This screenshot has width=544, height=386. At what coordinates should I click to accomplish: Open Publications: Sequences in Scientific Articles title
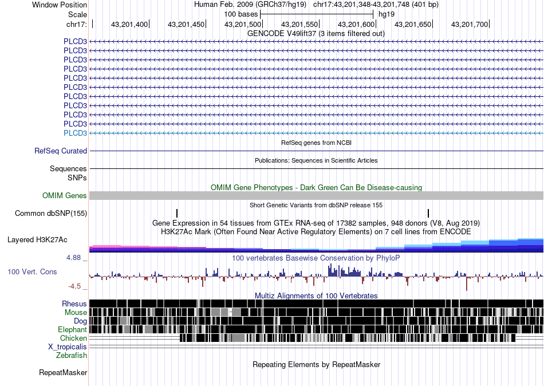pos(316,160)
